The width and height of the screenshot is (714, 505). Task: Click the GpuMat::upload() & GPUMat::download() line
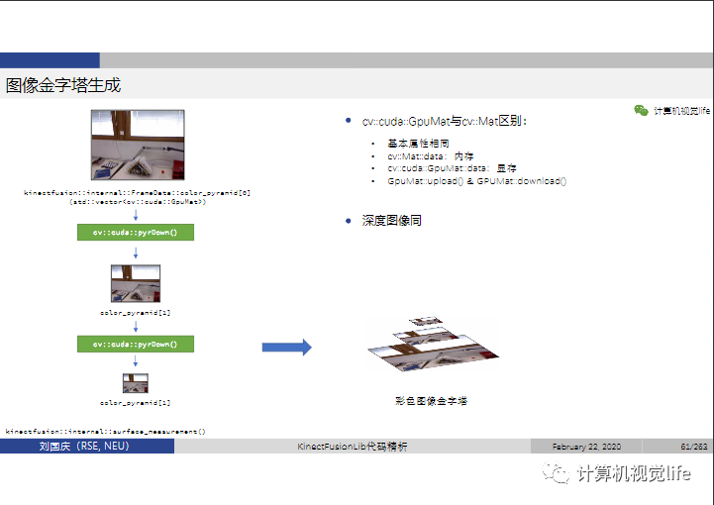tap(476, 181)
